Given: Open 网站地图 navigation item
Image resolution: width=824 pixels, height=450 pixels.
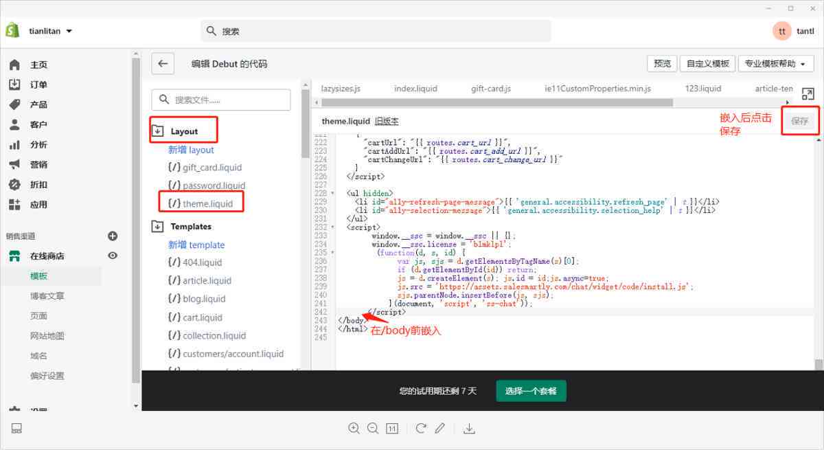Looking at the screenshot, I should [47, 335].
